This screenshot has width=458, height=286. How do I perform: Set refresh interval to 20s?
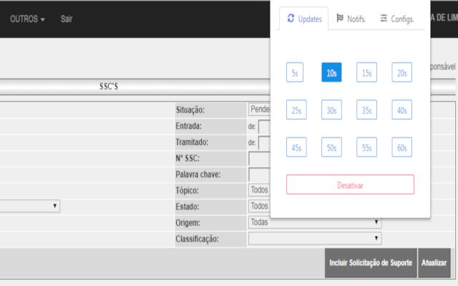pyautogui.click(x=402, y=72)
